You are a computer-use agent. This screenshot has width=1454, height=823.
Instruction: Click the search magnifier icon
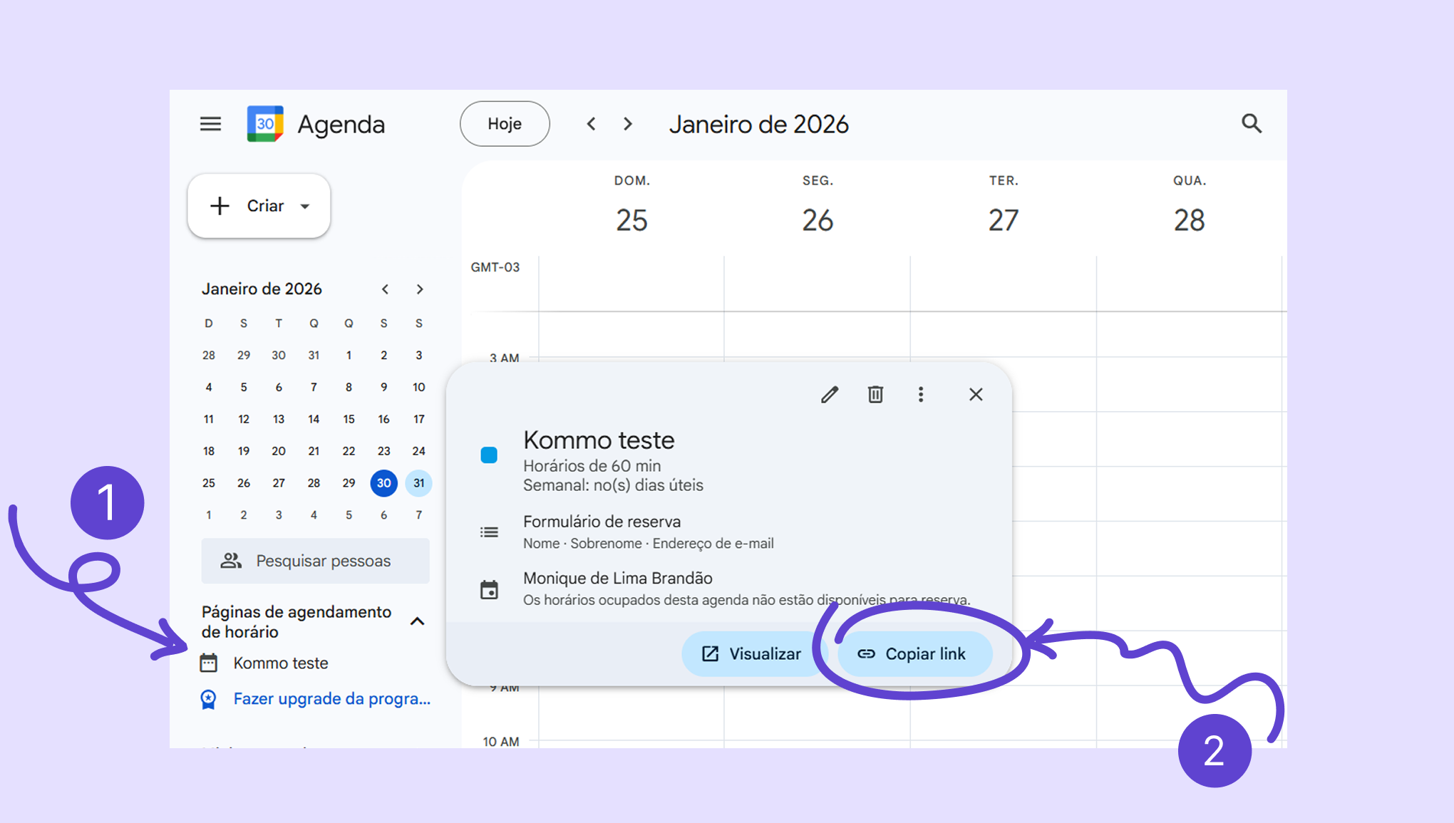pos(1252,124)
